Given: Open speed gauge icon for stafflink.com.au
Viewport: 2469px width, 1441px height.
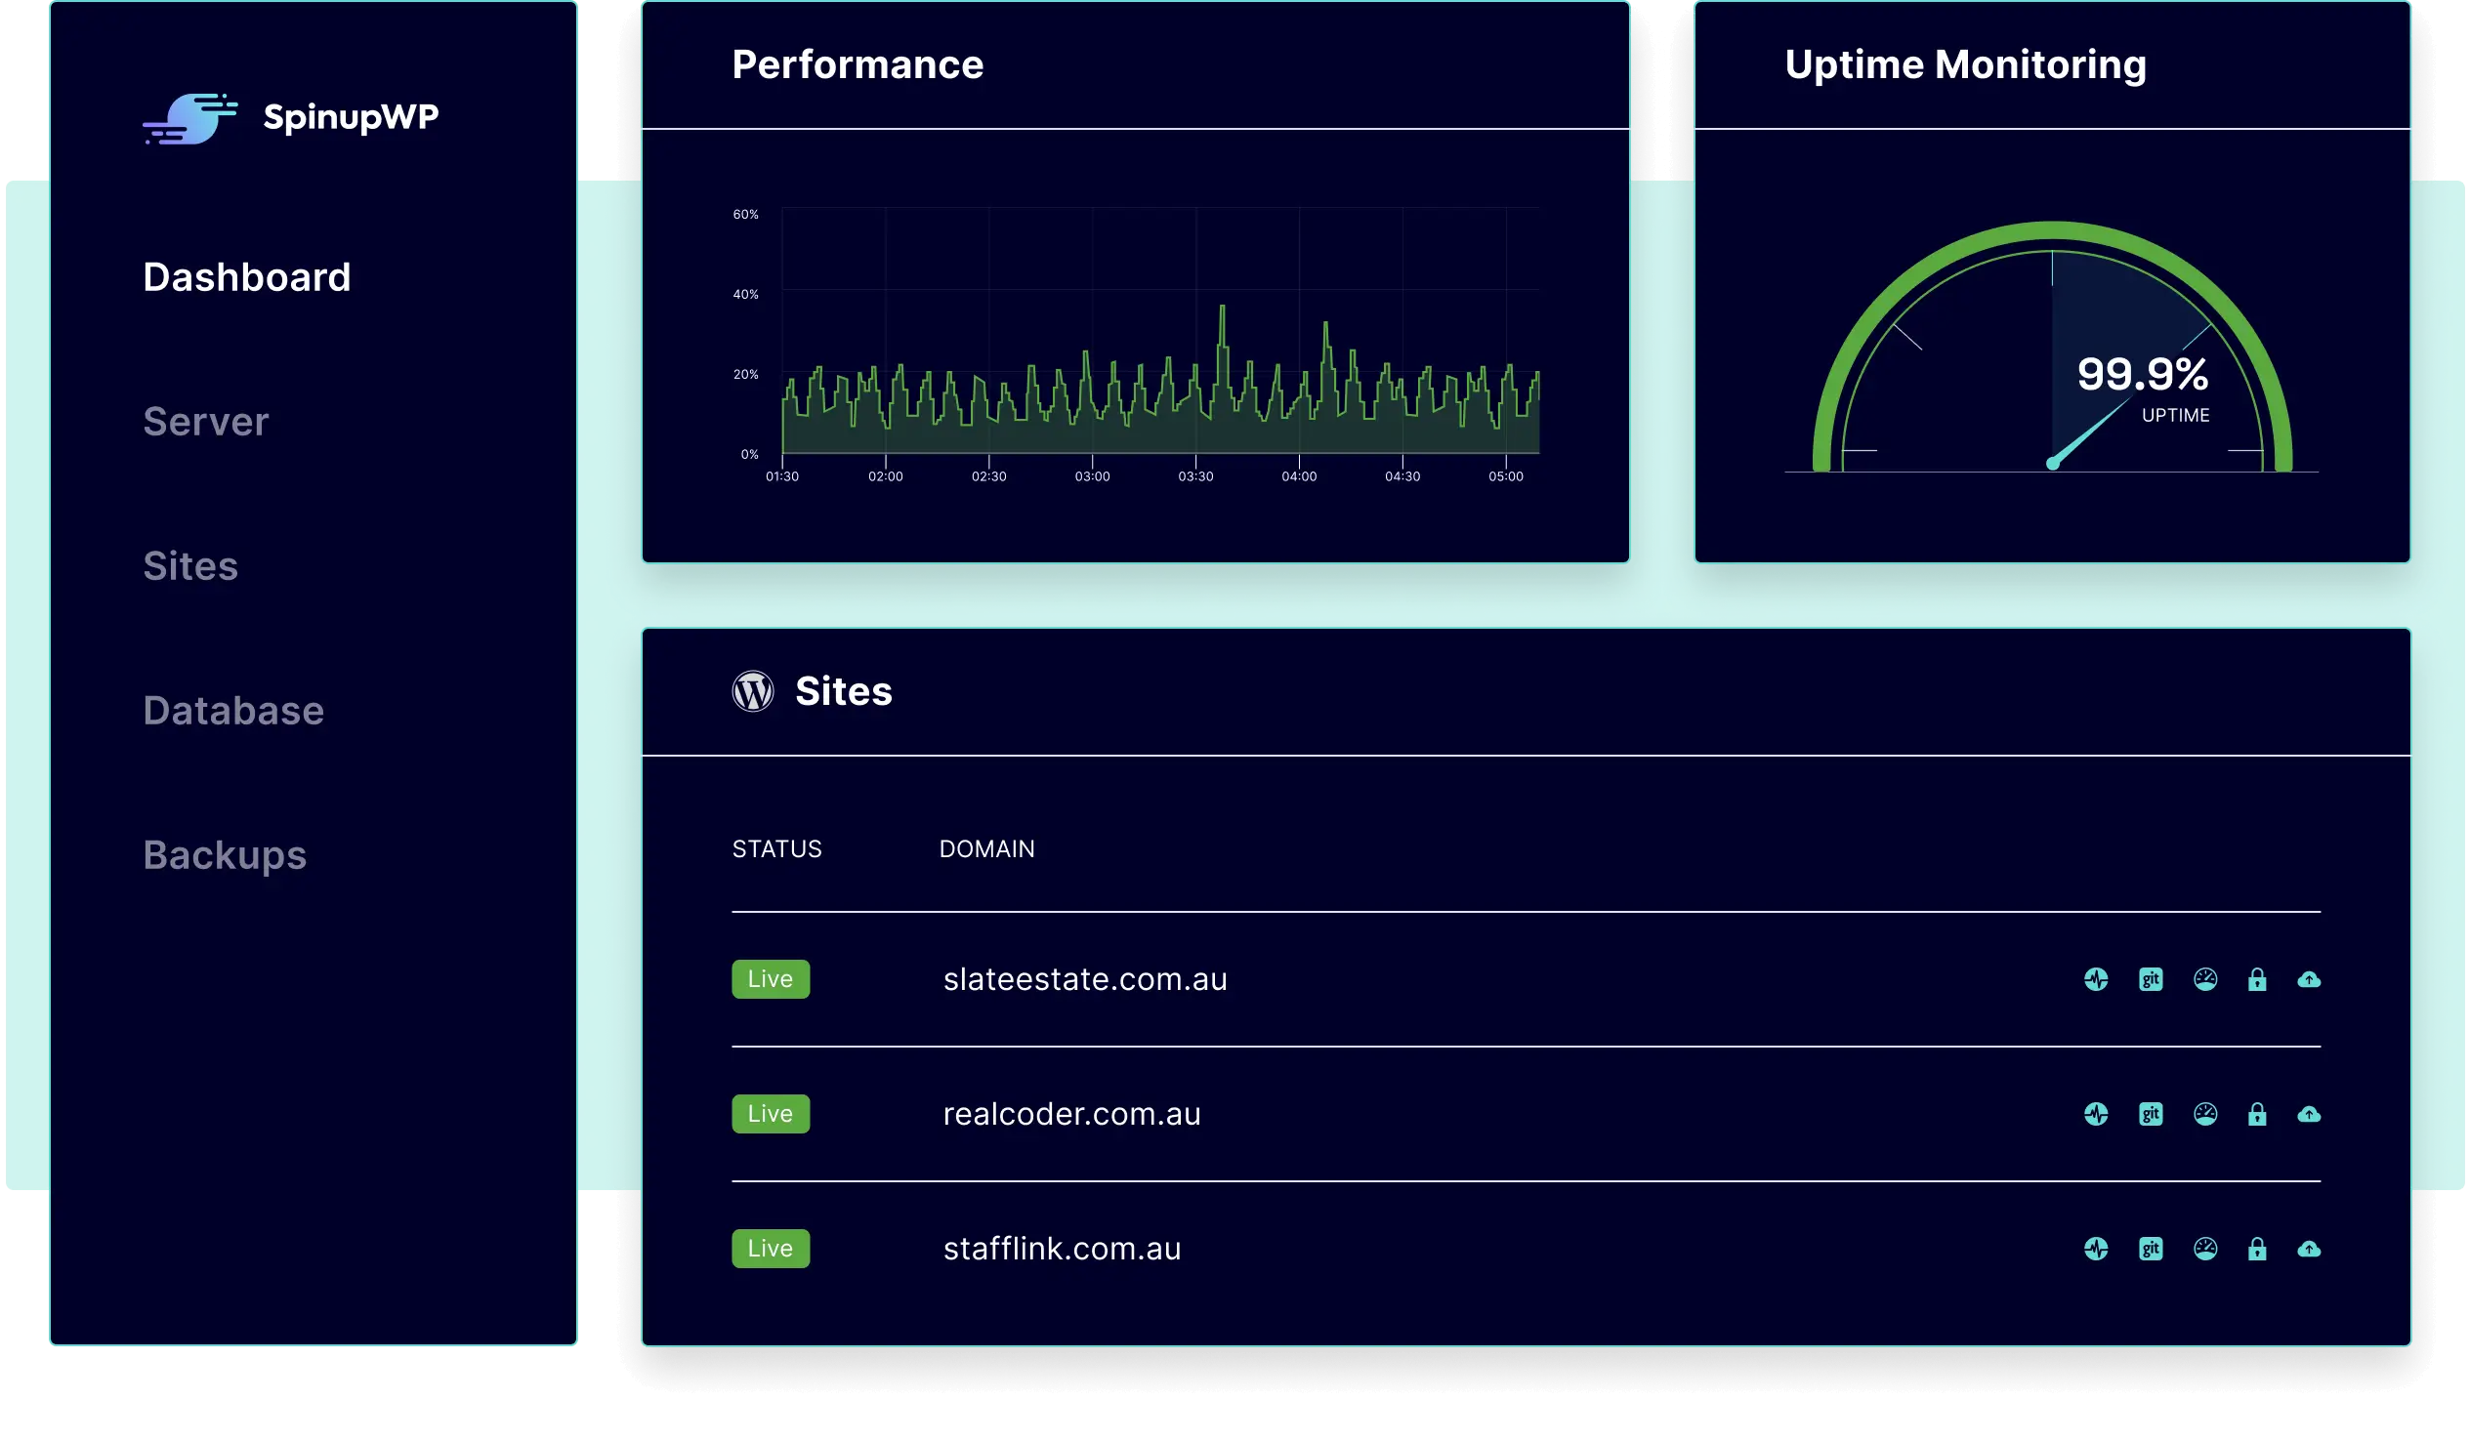Looking at the screenshot, I should 2205,1249.
